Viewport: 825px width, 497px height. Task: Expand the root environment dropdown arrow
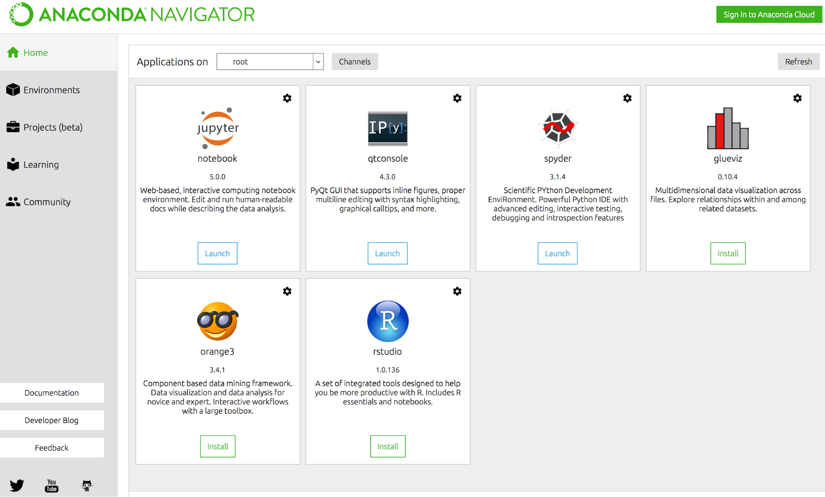click(x=318, y=62)
